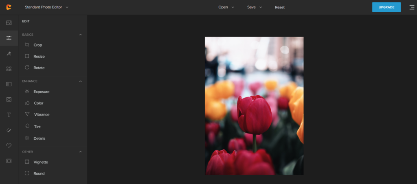The image size is (417, 184).
Task: Click the Rotate arrow icon
Action: [27, 68]
